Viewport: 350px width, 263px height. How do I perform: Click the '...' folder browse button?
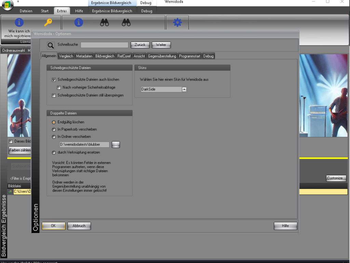[x=116, y=145]
